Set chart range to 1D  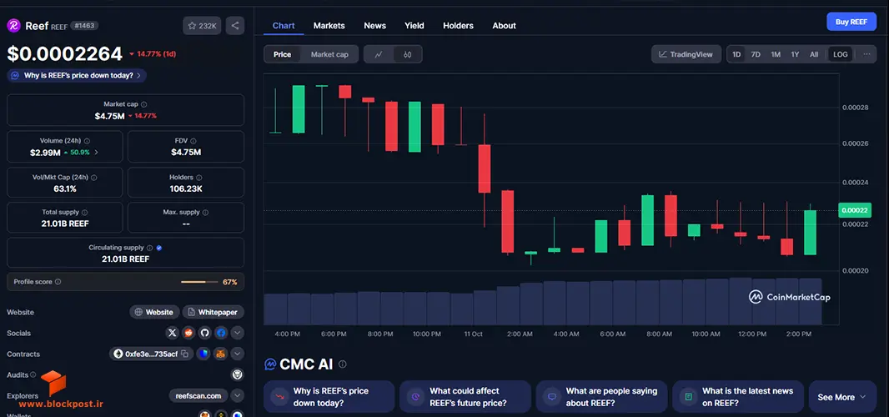coord(736,54)
